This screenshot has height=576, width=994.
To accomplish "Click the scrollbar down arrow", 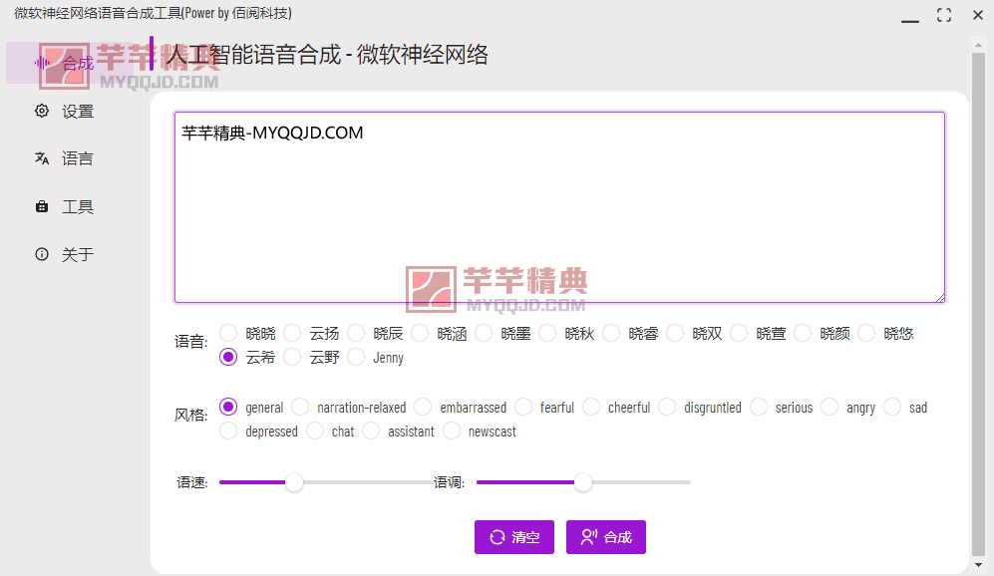I will pos(978,565).
